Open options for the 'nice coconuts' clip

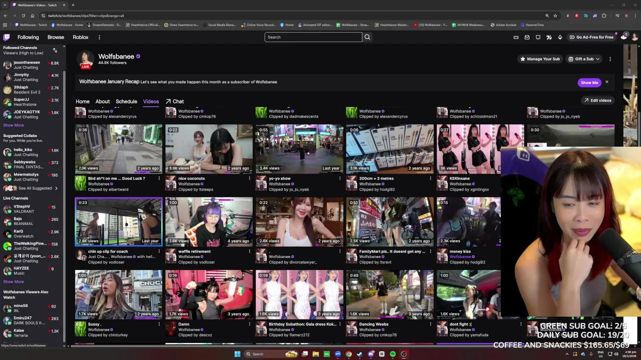click(249, 178)
